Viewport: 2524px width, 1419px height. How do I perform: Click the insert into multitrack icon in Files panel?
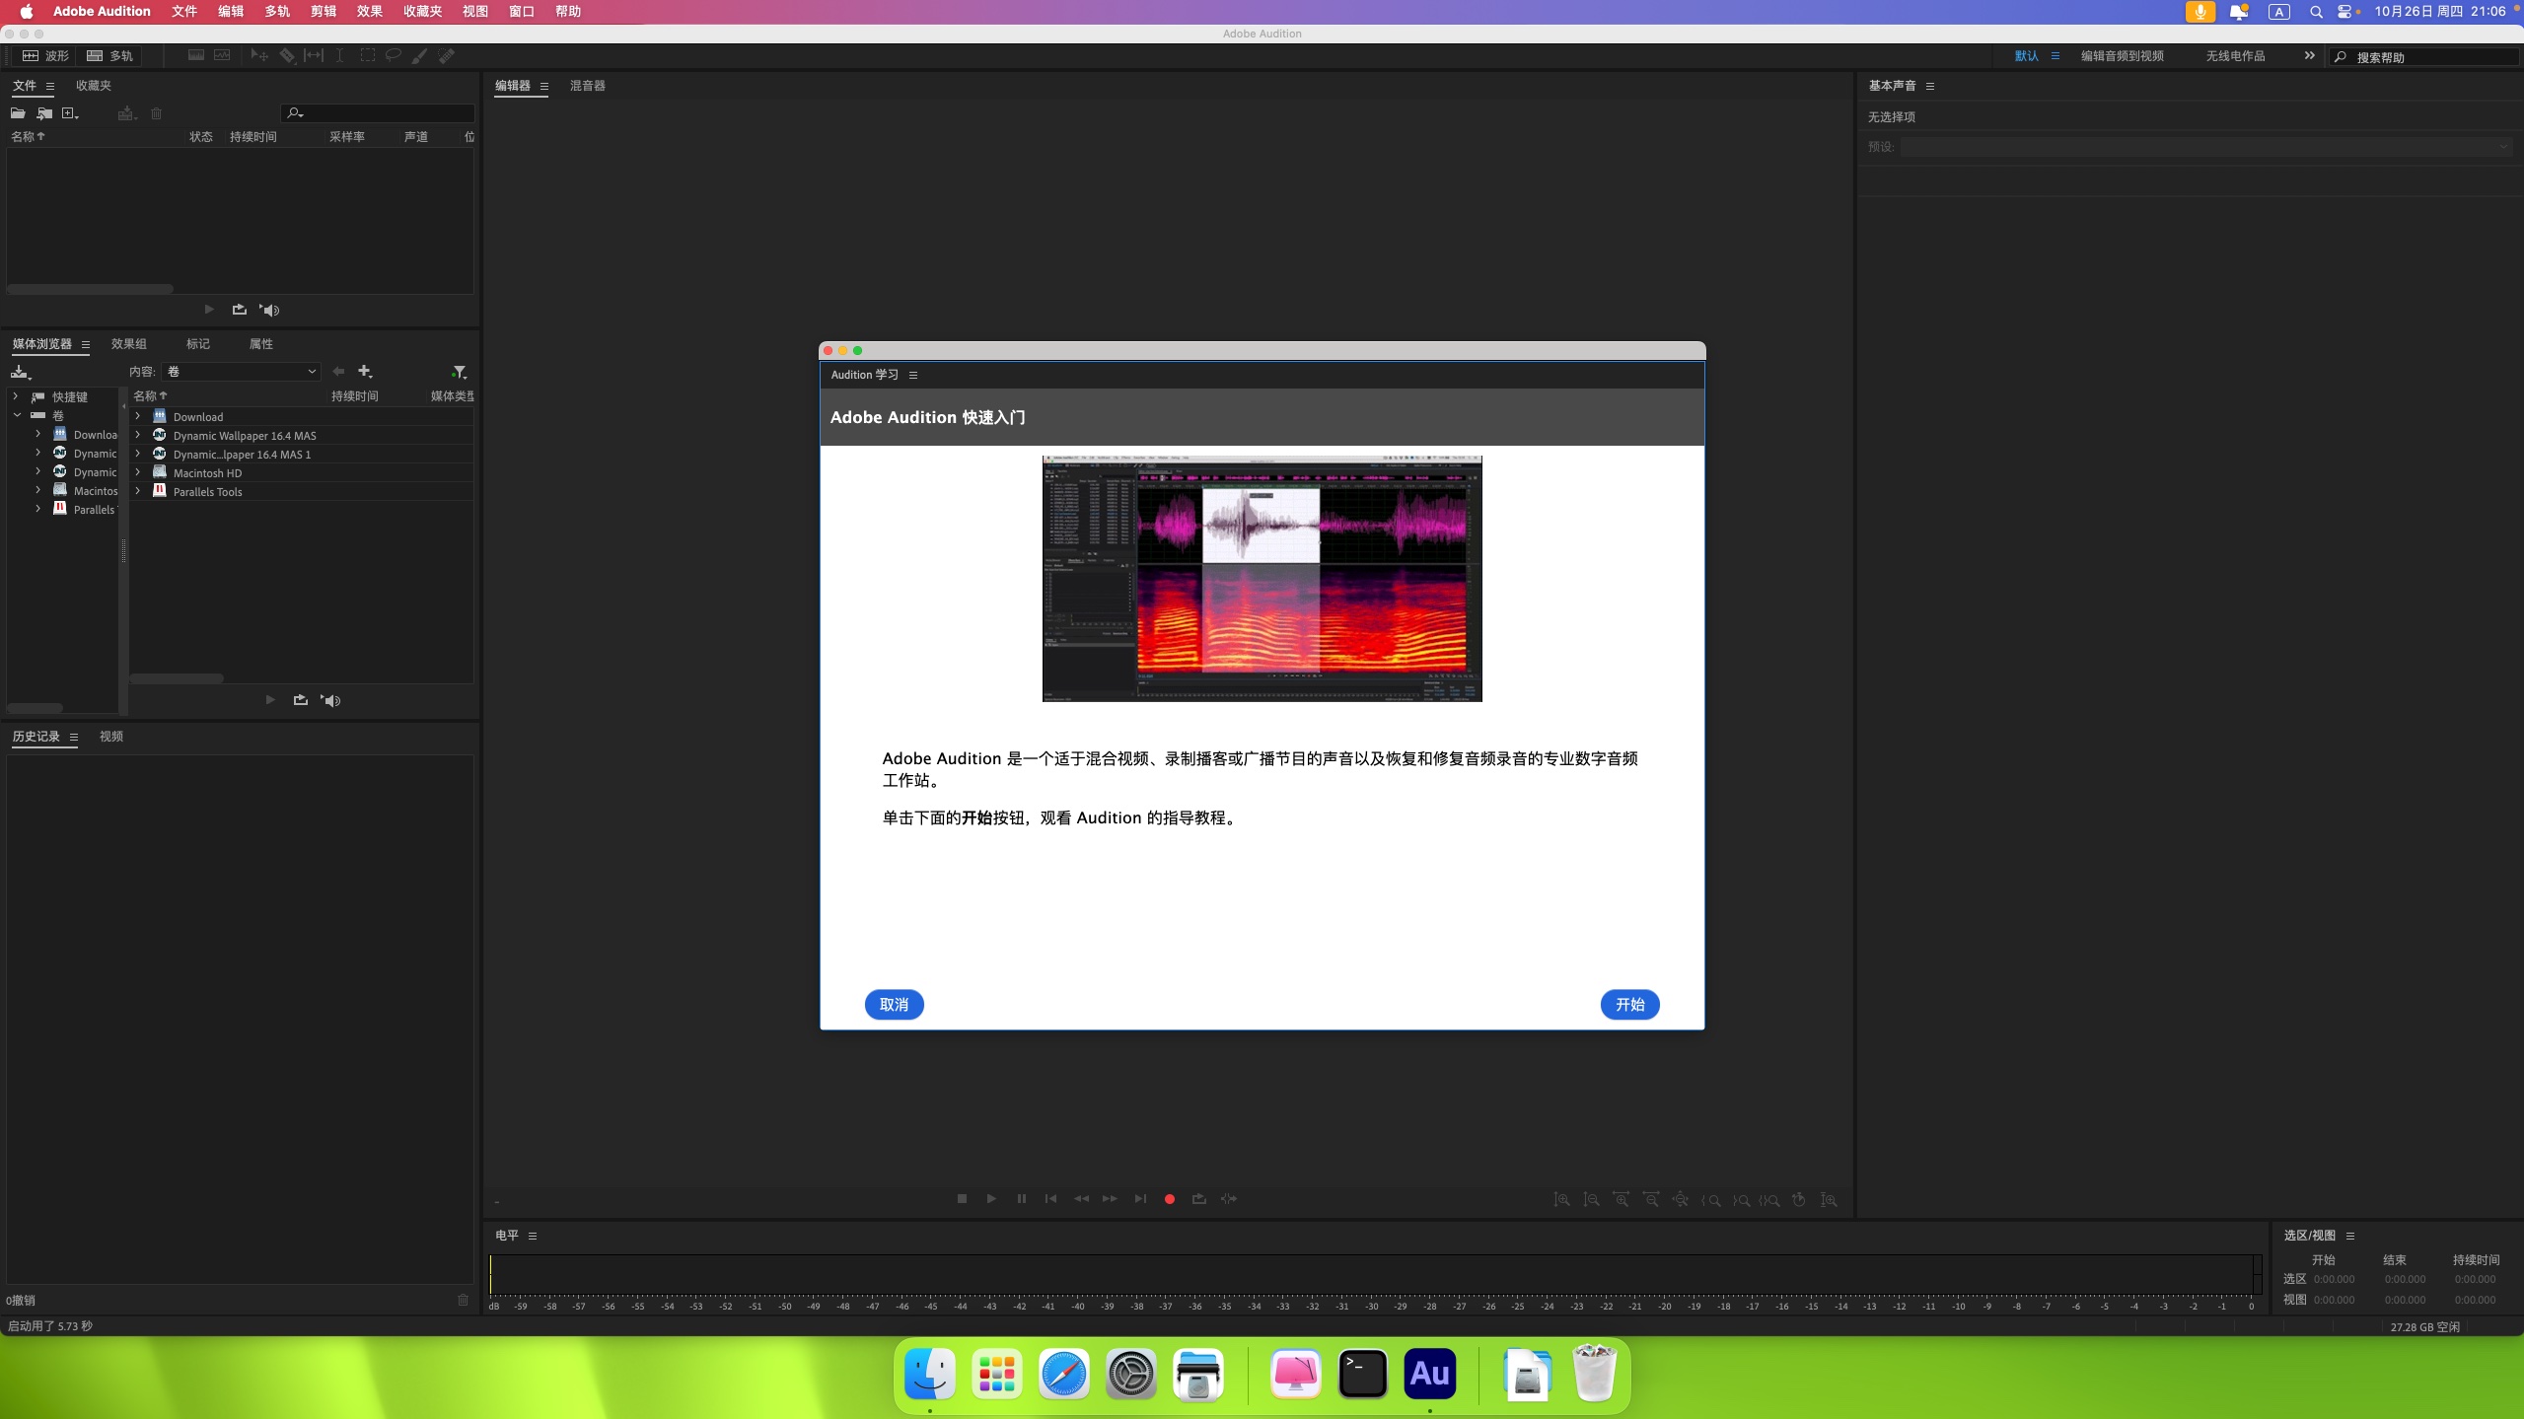coord(126,113)
